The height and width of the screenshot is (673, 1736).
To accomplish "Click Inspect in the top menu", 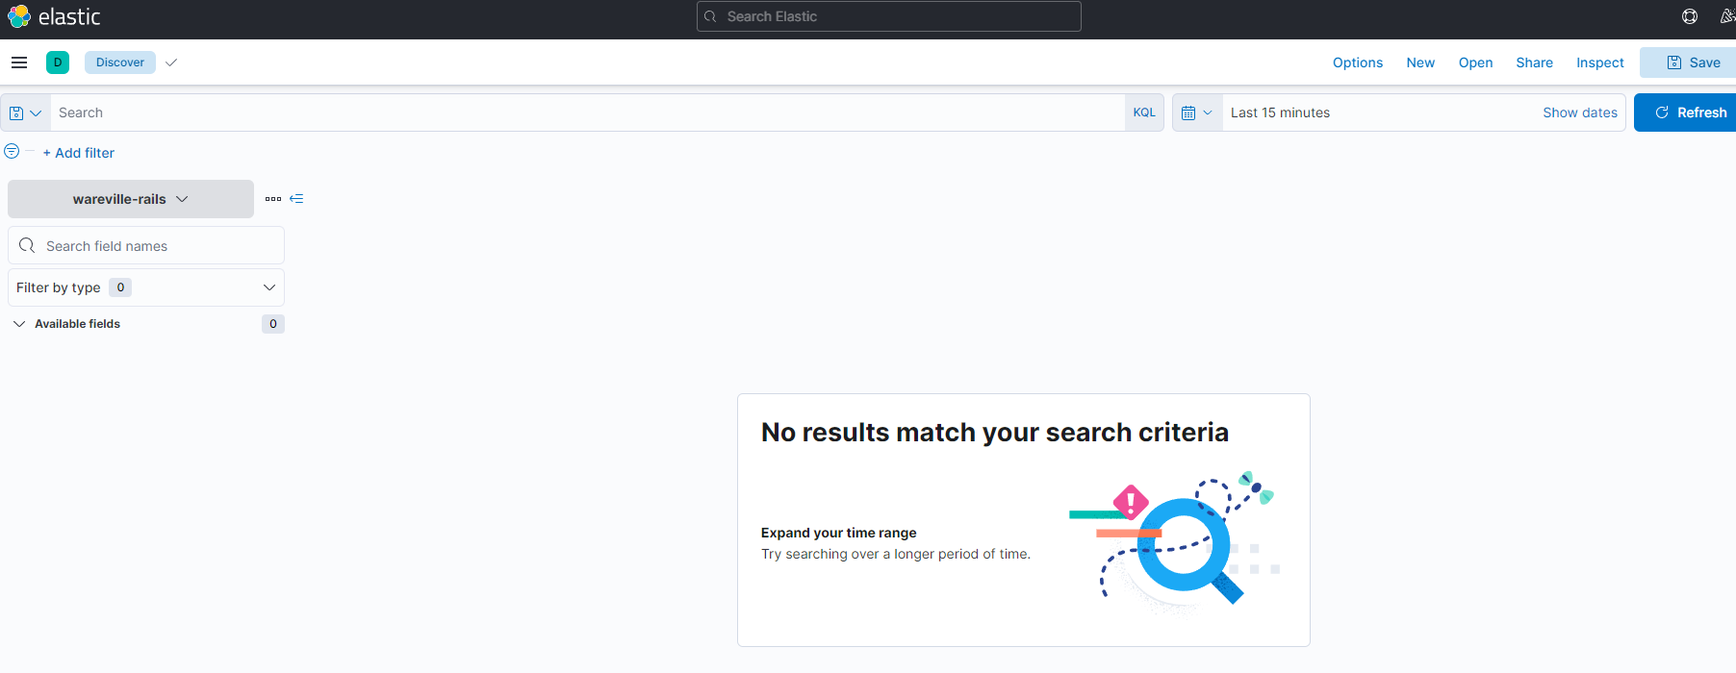I will pyautogui.click(x=1599, y=62).
